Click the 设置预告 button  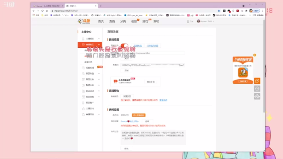coord(127,96)
